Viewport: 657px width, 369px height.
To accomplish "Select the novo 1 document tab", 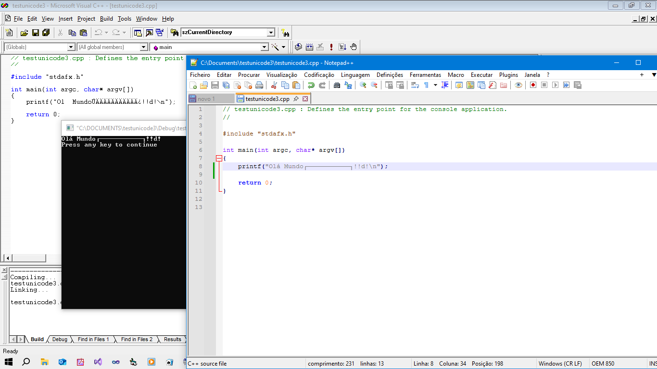I will click(x=206, y=99).
